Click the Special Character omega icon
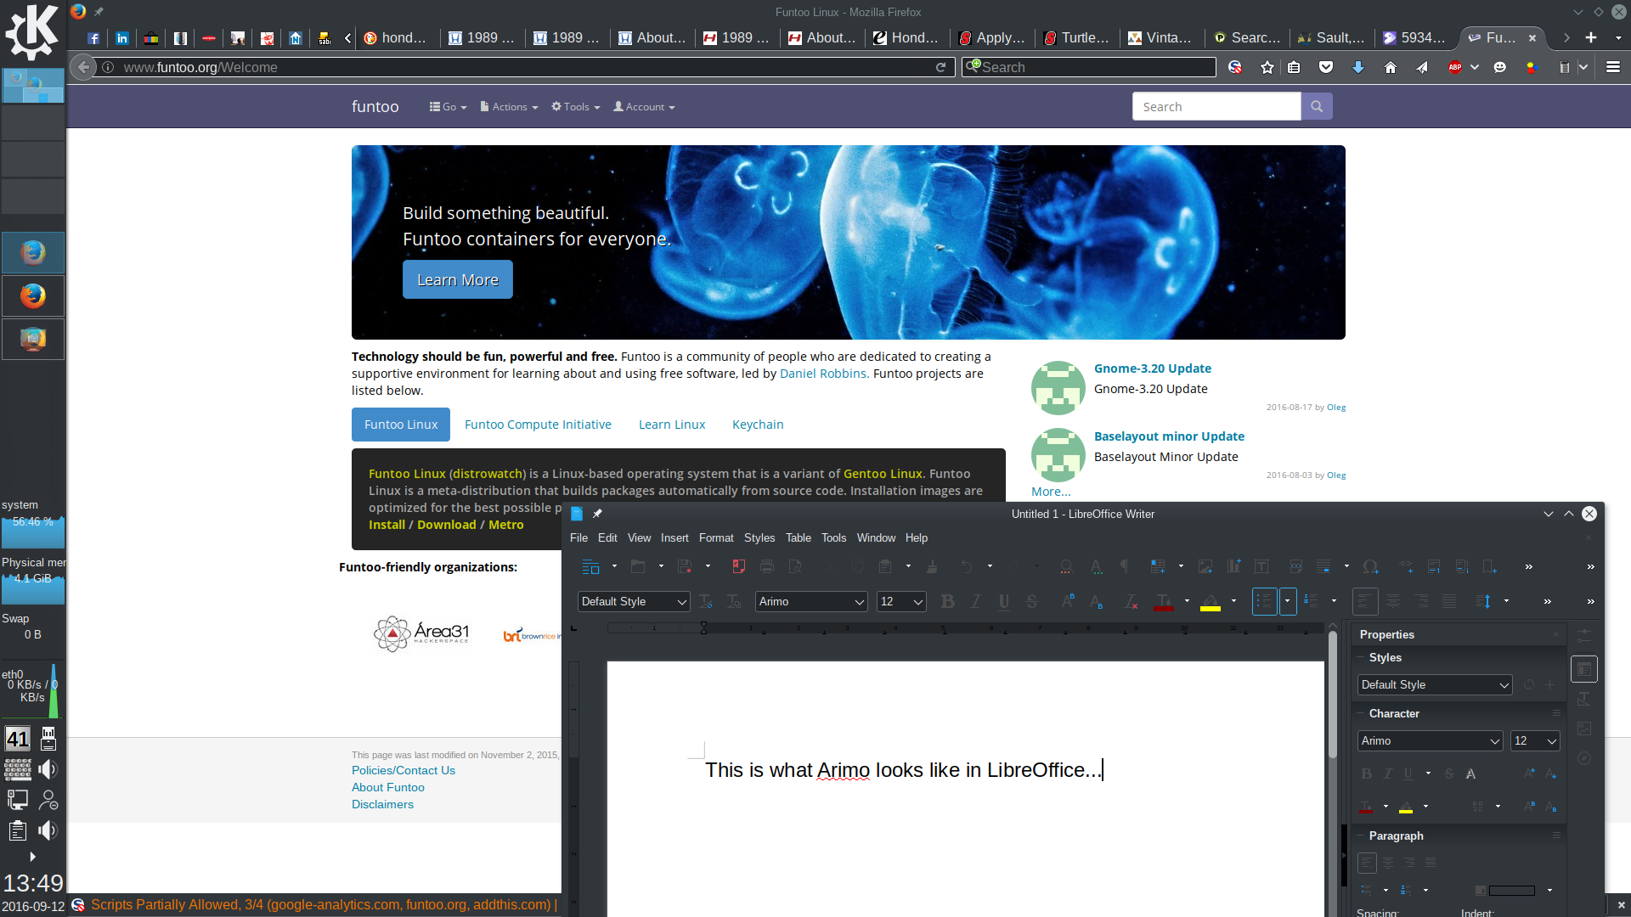This screenshot has width=1631, height=917. (1370, 566)
